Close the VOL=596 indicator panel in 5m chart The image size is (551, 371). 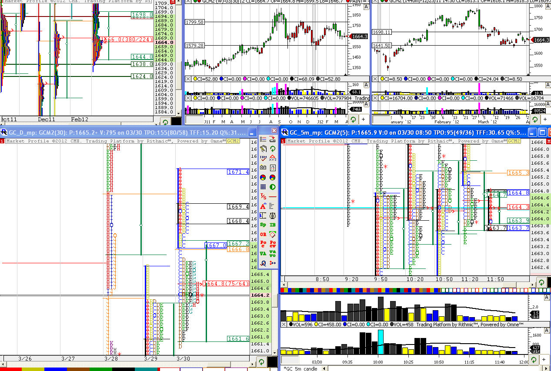click(x=284, y=324)
